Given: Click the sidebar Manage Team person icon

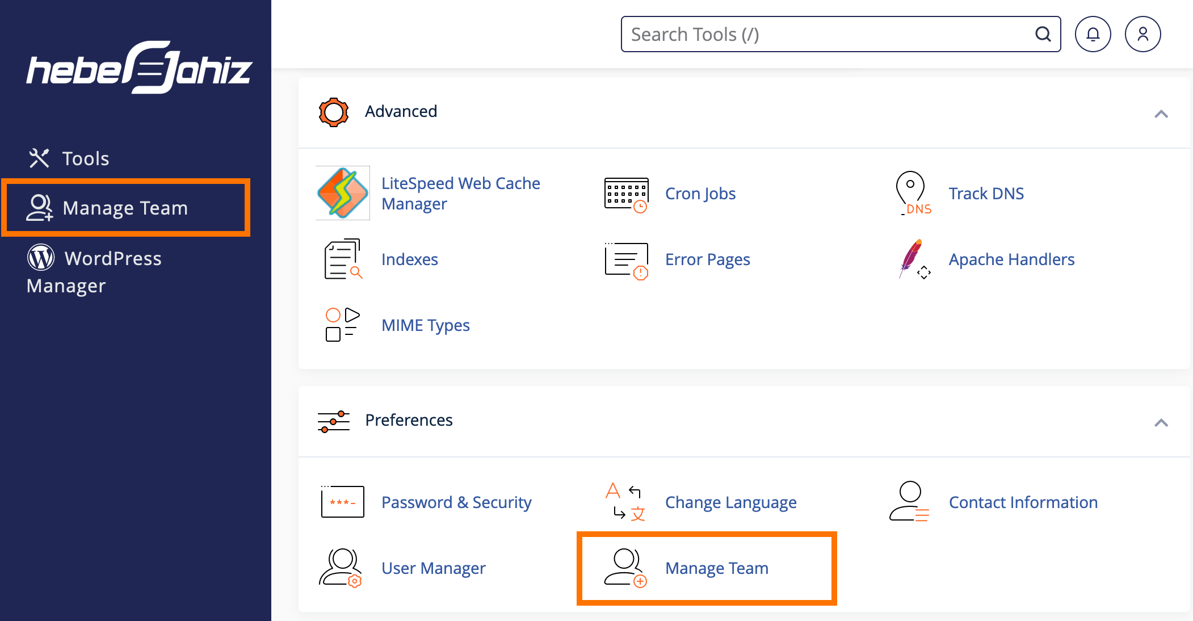Looking at the screenshot, I should (40, 208).
